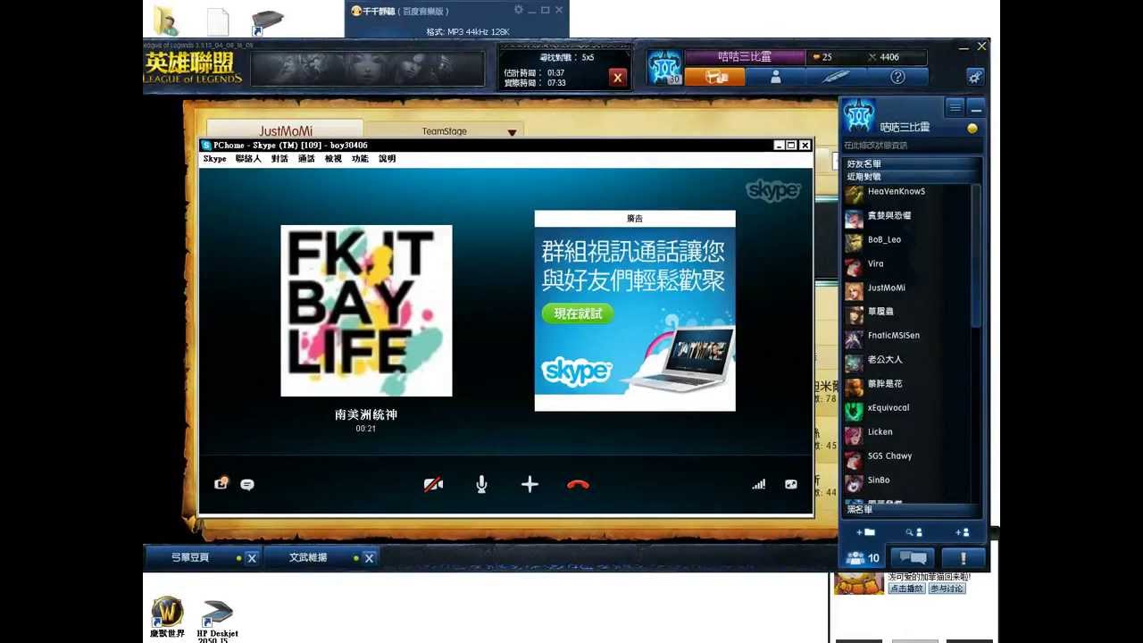This screenshot has height=643, width=1143.
Task: Close the 弓摩豆頁 chat tab
Action: 252,558
